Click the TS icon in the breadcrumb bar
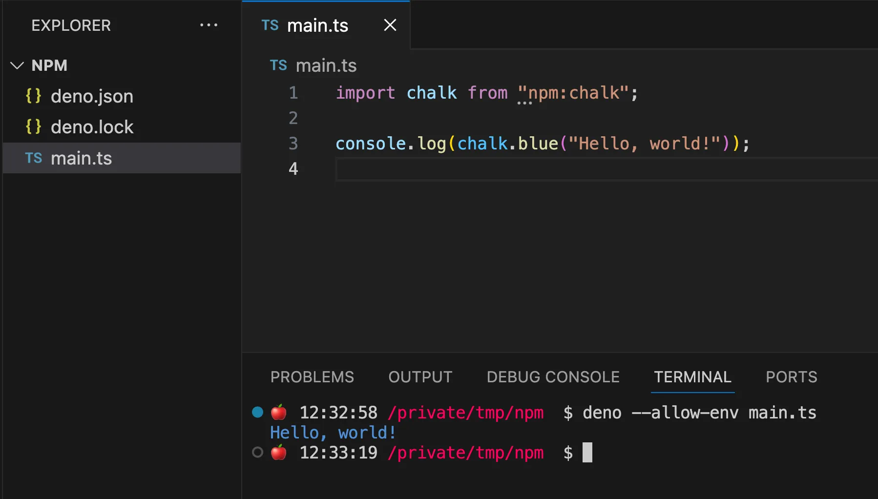Screen dimensions: 878x499 point(278,65)
